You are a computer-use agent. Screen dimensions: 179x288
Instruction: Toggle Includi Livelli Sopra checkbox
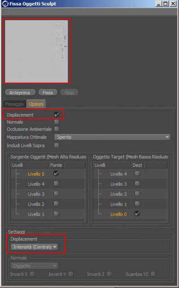click(x=57, y=145)
